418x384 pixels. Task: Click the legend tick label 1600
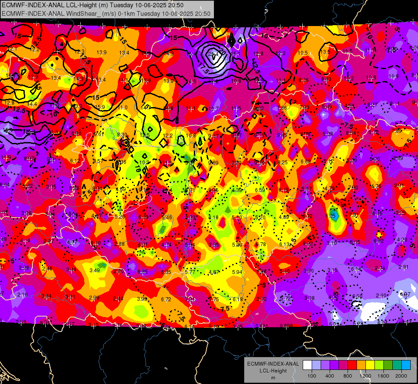383,376
